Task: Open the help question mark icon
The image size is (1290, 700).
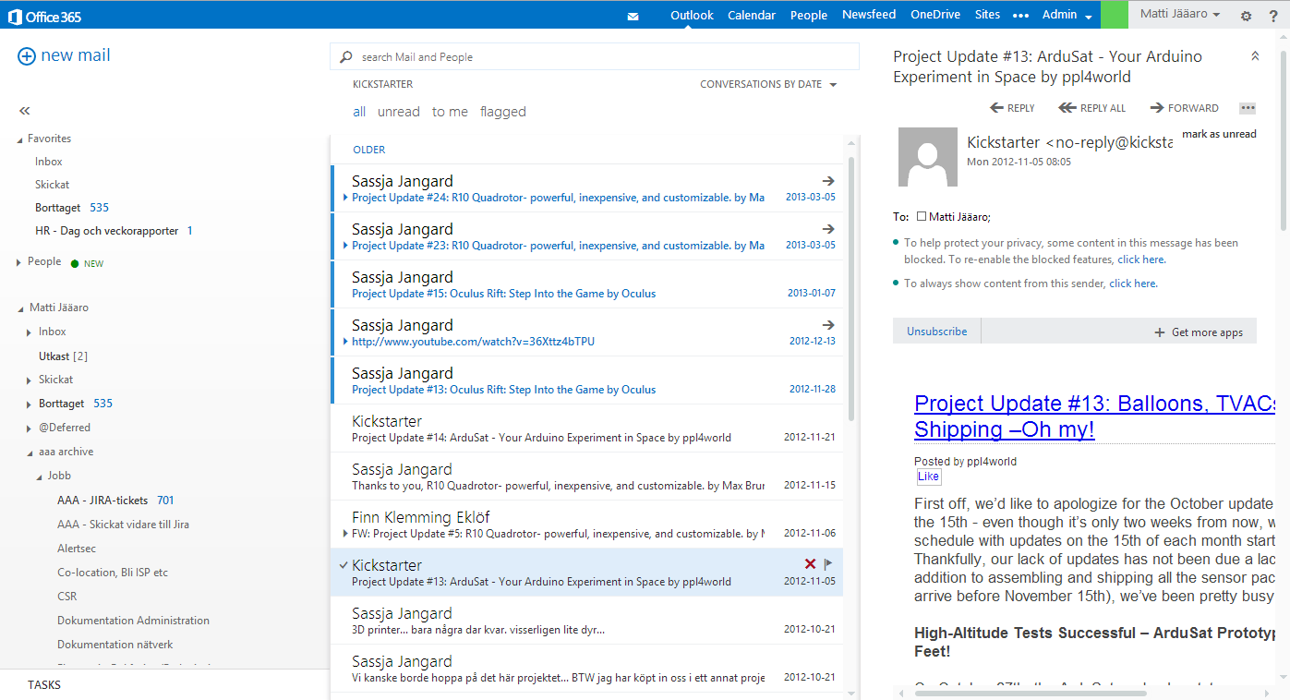Action: [1274, 16]
